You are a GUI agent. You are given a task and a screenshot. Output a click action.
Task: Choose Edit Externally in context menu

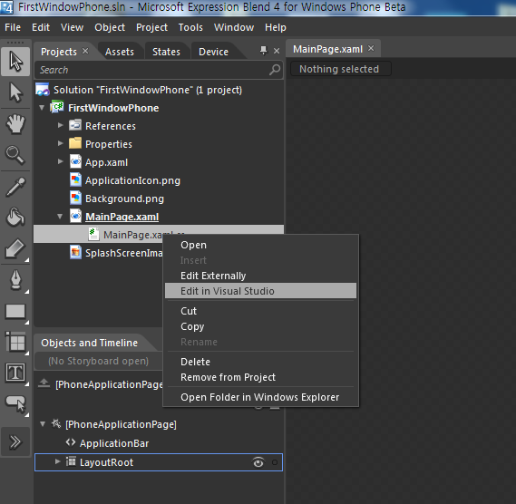(260, 276)
